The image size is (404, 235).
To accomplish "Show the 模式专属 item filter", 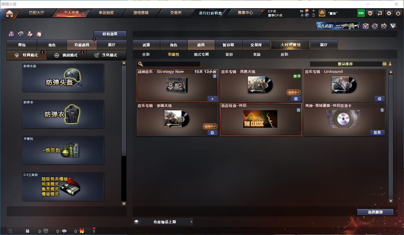I will [201, 54].
